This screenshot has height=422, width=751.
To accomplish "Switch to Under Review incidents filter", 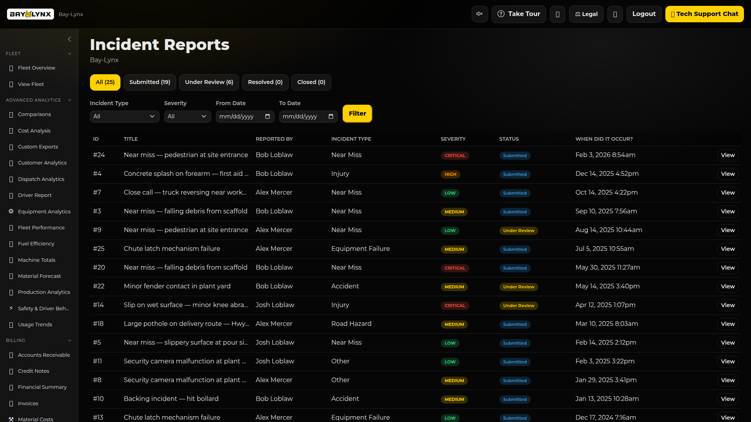I will click(x=209, y=82).
